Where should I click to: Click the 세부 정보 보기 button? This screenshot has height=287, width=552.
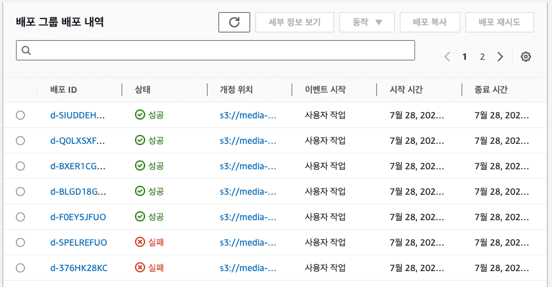(295, 22)
